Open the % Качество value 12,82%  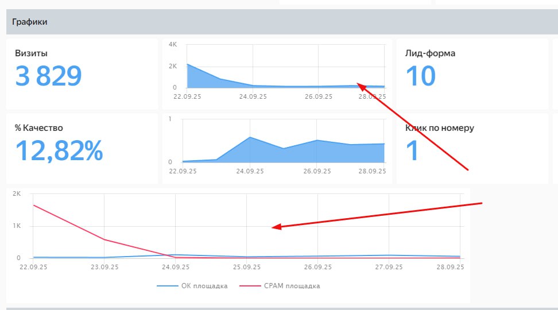click(59, 150)
